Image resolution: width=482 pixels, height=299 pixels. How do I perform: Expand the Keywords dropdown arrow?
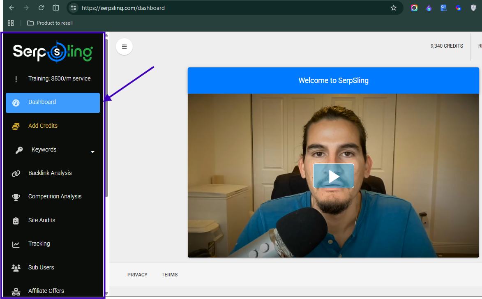click(x=92, y=152)
